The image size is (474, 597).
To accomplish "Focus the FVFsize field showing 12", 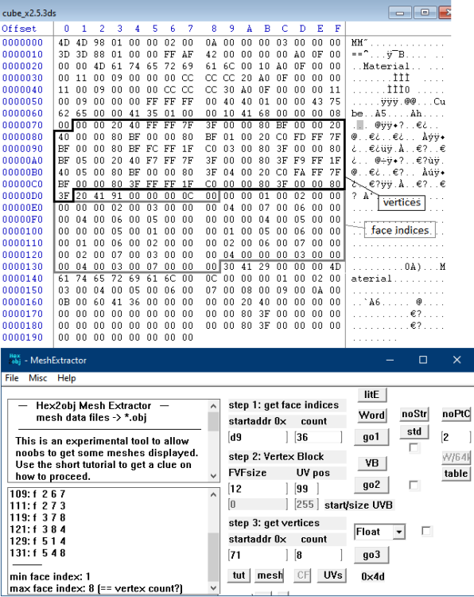I will tap(258, 489).
